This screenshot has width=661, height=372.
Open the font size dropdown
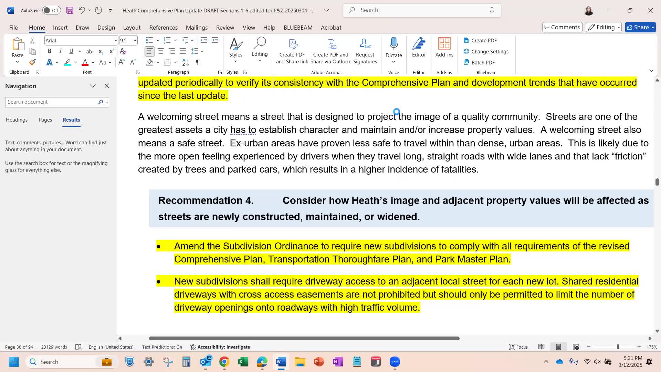pyautogui.click(x=135, y=41)
